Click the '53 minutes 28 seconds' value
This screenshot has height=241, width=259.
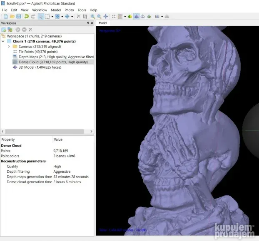pyautogui.click(x=71, y=177)
